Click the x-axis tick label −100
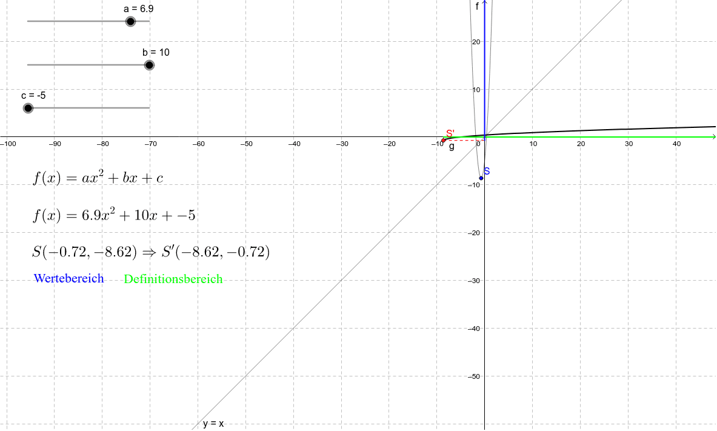This screenshot has width=717, height=431. click(x=8, y=144)
